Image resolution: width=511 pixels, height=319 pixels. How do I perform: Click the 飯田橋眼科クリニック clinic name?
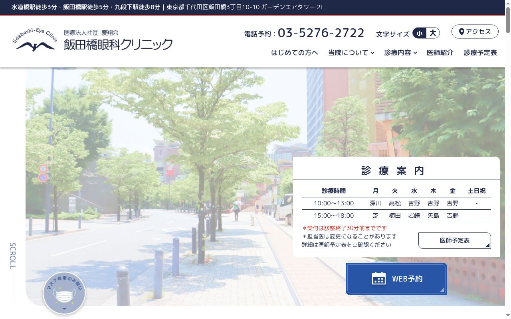[x=119, y=44]
